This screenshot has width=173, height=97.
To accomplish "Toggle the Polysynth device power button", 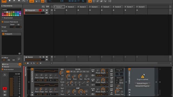I will (x=32, y=69).
